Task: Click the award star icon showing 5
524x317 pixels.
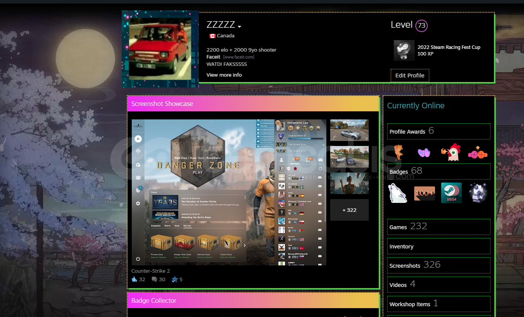Action: coord(175,279)
